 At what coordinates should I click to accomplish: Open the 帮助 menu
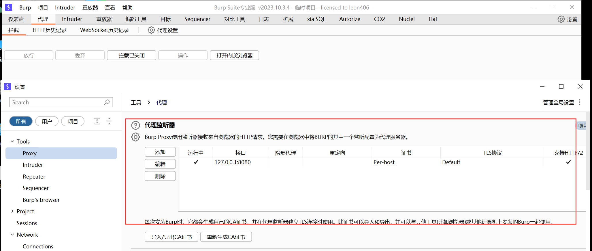point(127,7)
